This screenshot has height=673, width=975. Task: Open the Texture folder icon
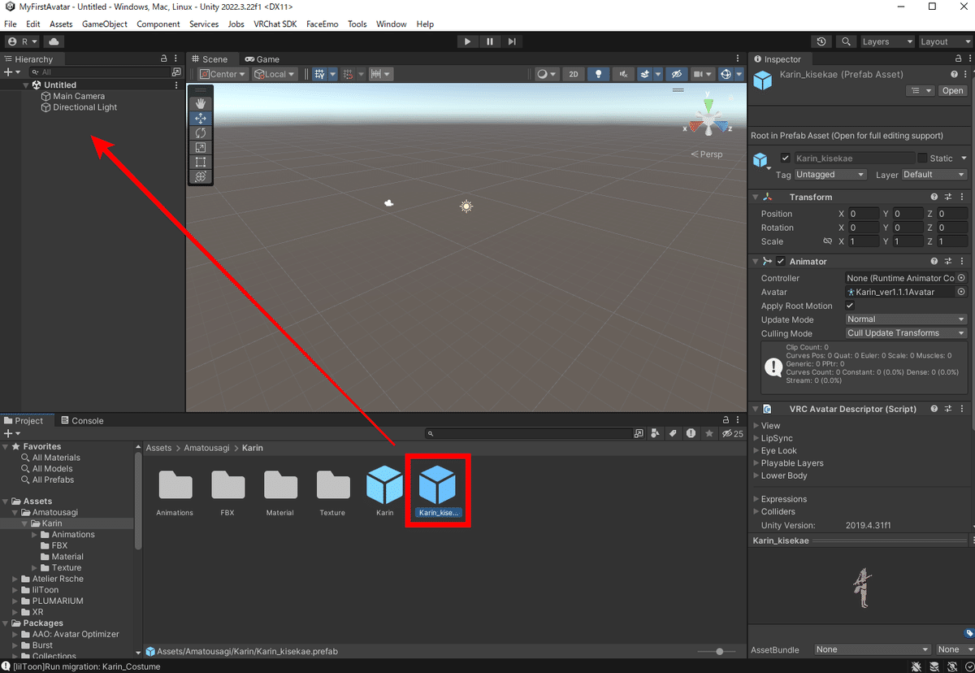pos(332,484)
